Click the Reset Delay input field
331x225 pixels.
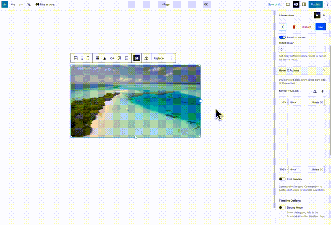(302, 49)
